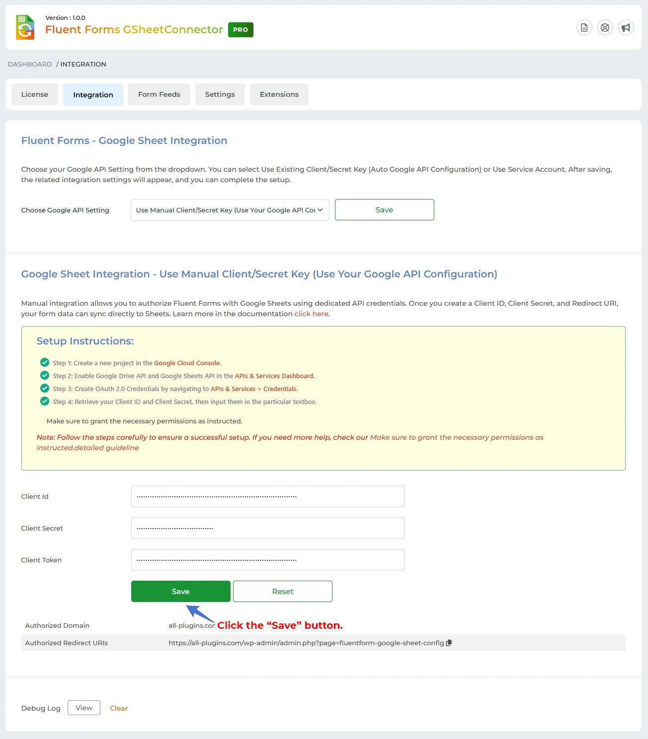Clear the Debug Log
Viewport: 648px width, 739px height.
(119, 708)
